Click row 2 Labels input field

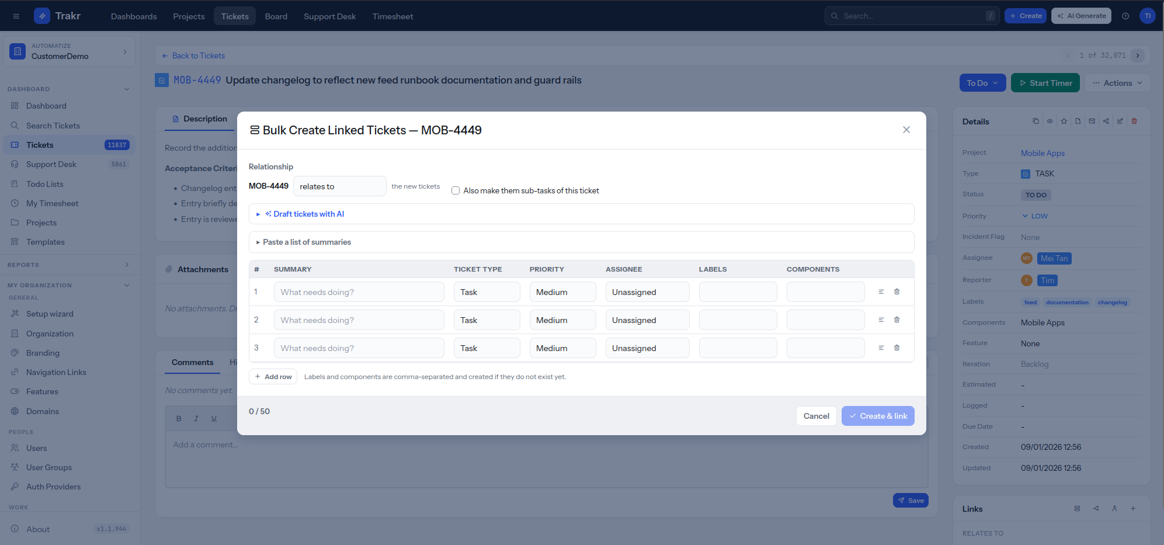pyautogui.click(x=738, y=320)
